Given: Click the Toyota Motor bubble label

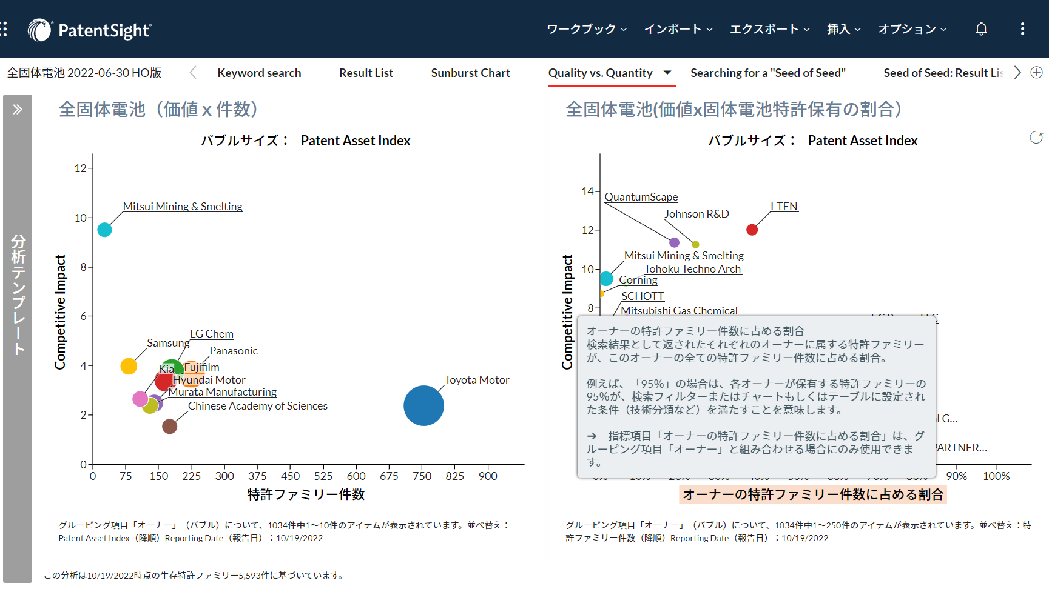Looking at the screenshot, I should (477, 380).
